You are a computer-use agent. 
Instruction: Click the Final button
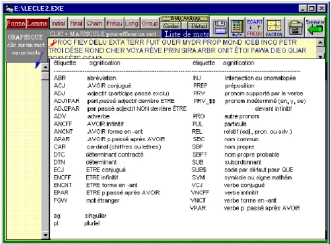76,24
